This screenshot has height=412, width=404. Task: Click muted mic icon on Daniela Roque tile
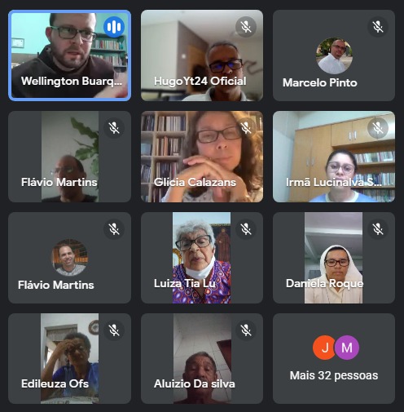(x=378, y=229)
